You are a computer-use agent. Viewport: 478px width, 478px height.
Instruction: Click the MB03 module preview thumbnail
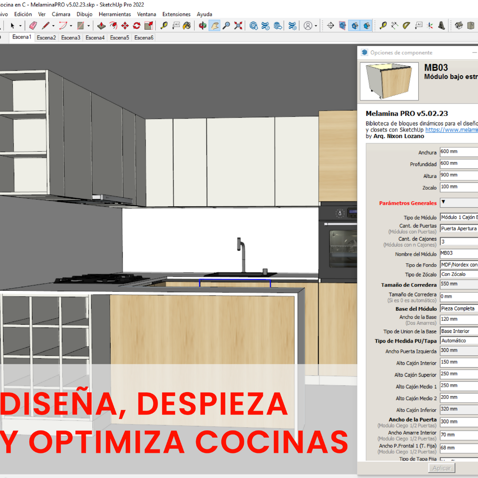point(389,81)
